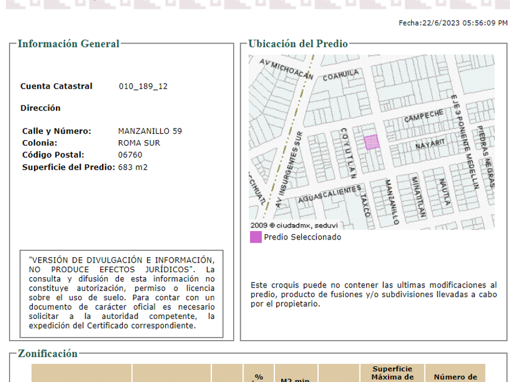Viewport: 510px width, 382px height.
Task: Click the postal code 06760
Action: 130,155
